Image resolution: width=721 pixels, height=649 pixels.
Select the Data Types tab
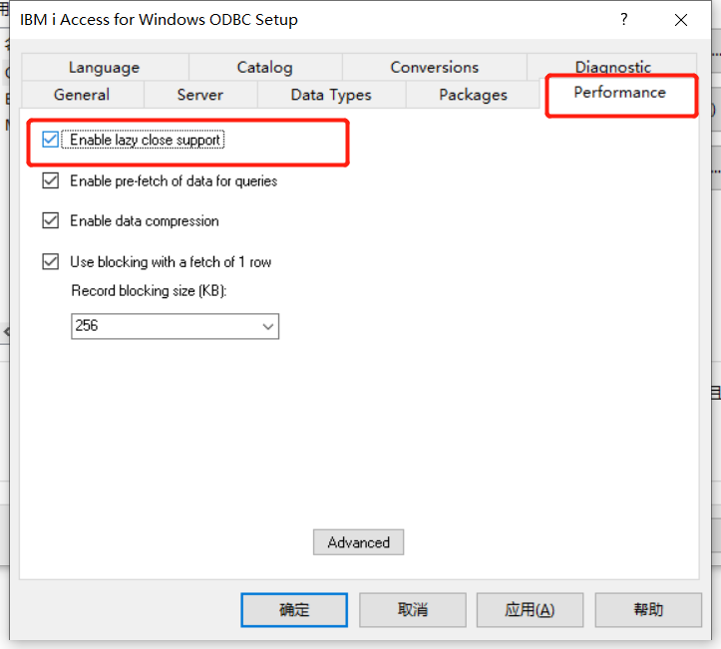click(331, 95)
